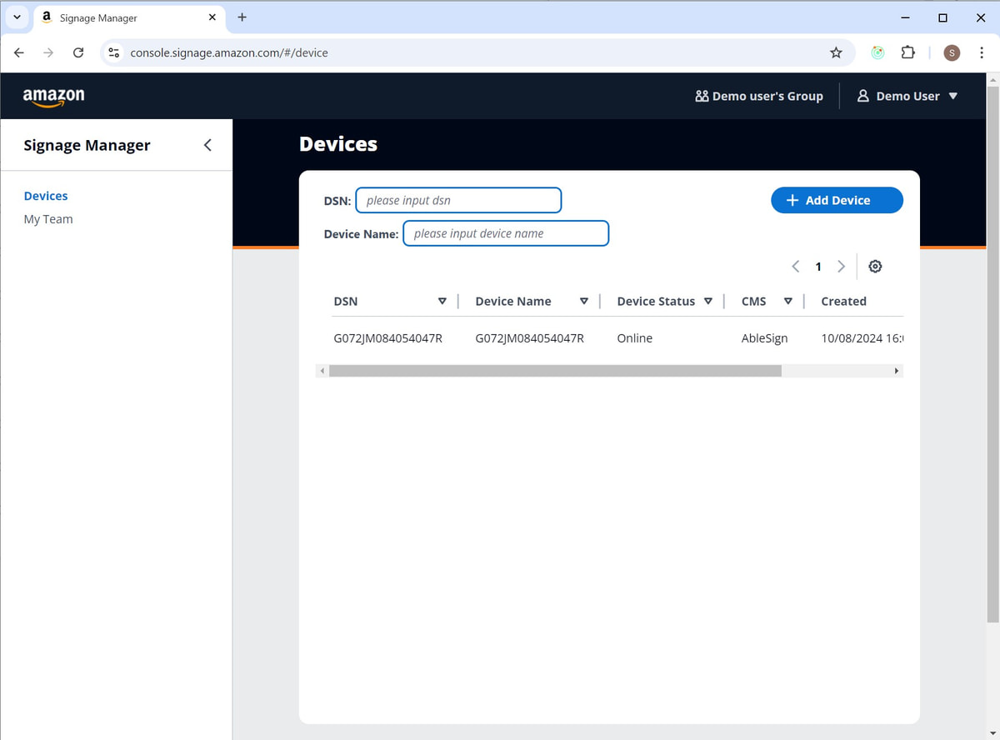The image size is (1000, 740).
Task: View site information icon in address bar
Action: tap(114, 52)
